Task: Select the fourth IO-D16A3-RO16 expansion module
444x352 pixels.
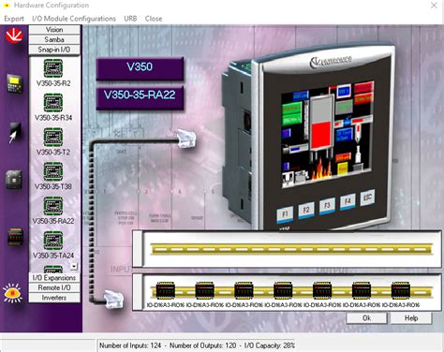Action: point(283,290)
